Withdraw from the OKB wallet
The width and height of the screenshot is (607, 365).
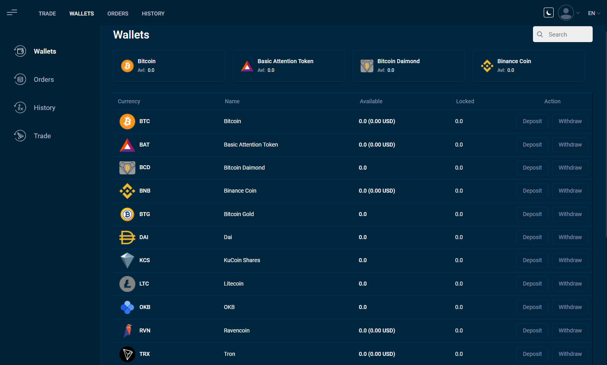point(570,307)
